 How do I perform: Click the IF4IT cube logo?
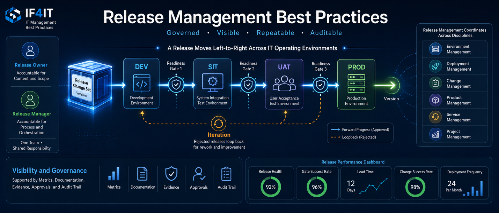click(x=13, y=15)
